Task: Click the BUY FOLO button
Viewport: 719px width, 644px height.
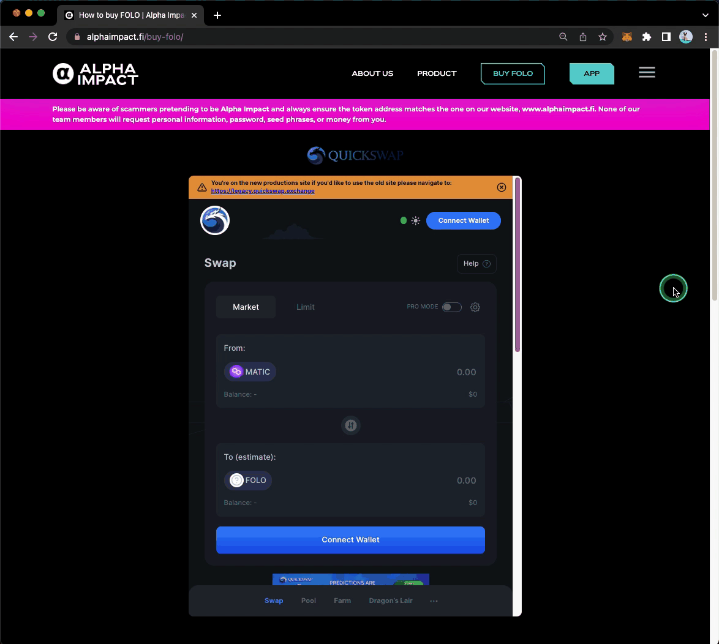Action: [513, 74]
